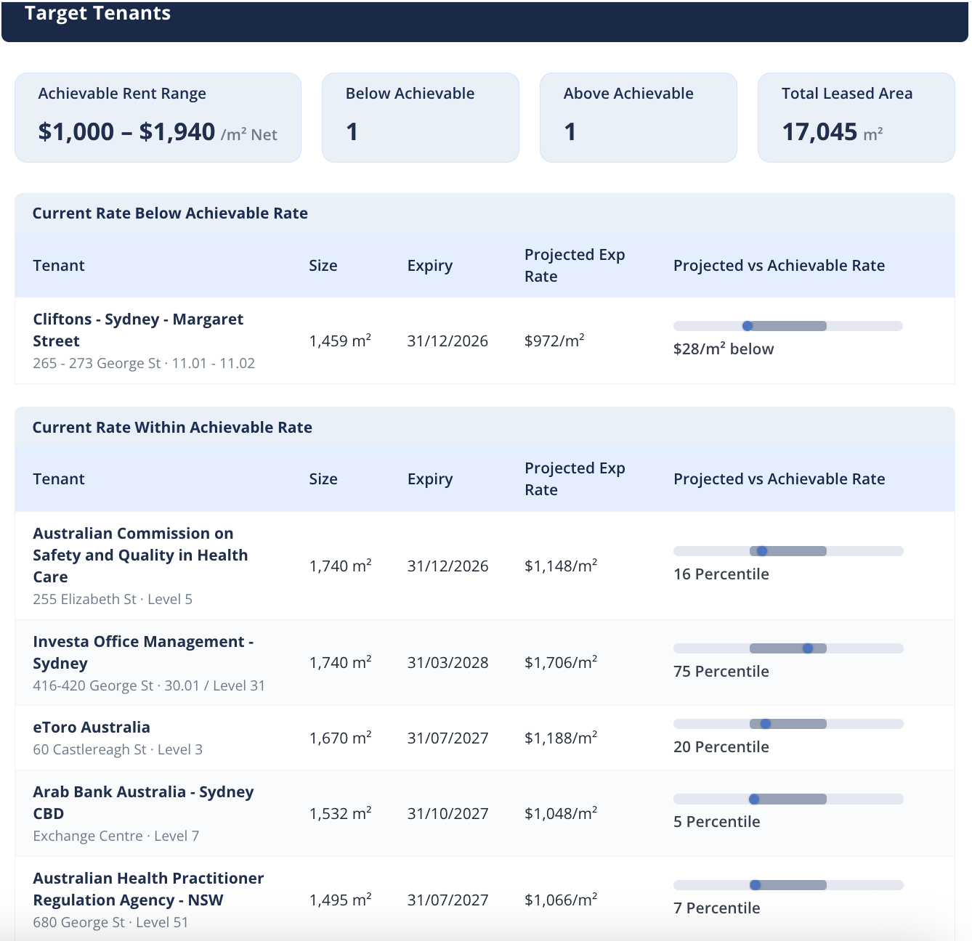Click address 265 - 273 George St · 11.01 - 11.02

(x=144, y=364)
